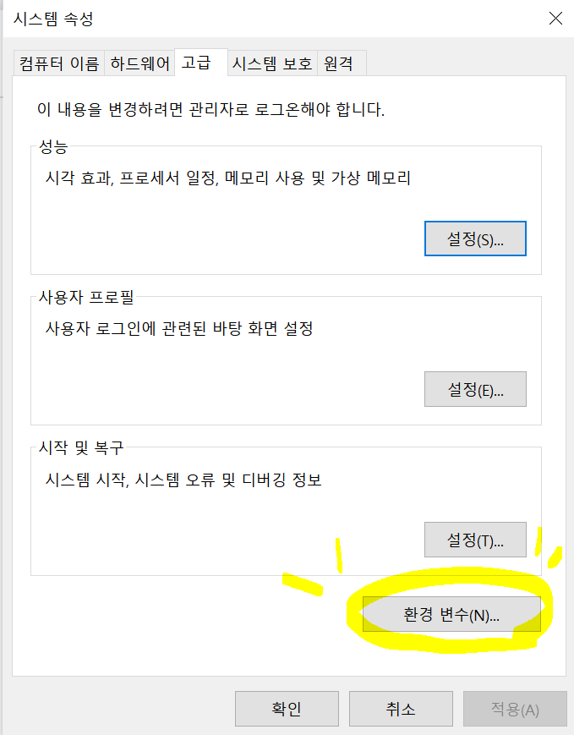Click the 성능 group heading
Screen dimensions: 574x735
tap(53, 146)
